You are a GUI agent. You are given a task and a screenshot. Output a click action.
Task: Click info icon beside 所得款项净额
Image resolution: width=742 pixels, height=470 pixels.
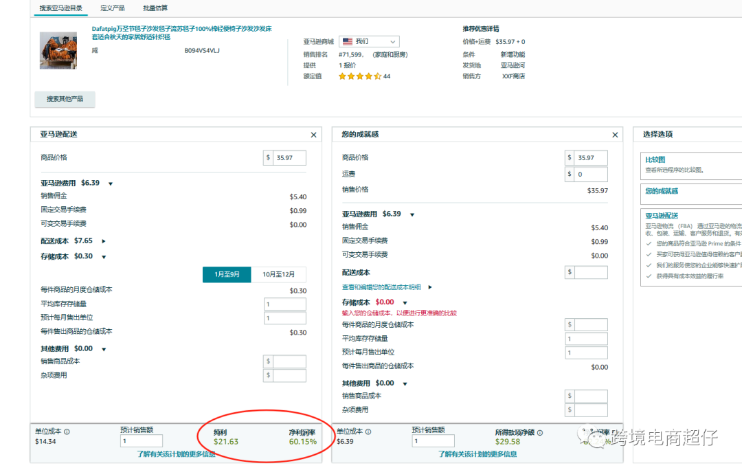[540, 433]
